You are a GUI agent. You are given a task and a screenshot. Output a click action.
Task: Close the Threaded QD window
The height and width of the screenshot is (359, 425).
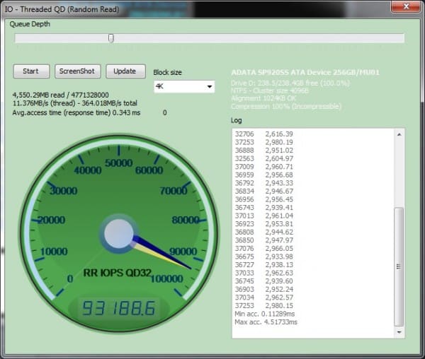(x=406, y=6)
